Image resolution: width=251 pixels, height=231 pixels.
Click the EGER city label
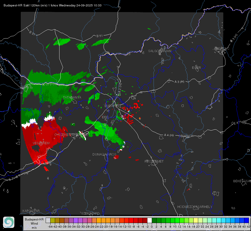[x=196, y=68]
